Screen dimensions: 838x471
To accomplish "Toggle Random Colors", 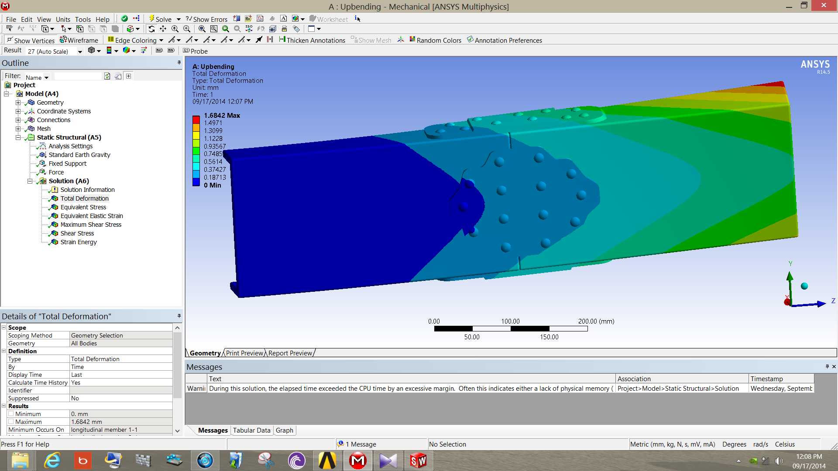I will coord(435,40).
